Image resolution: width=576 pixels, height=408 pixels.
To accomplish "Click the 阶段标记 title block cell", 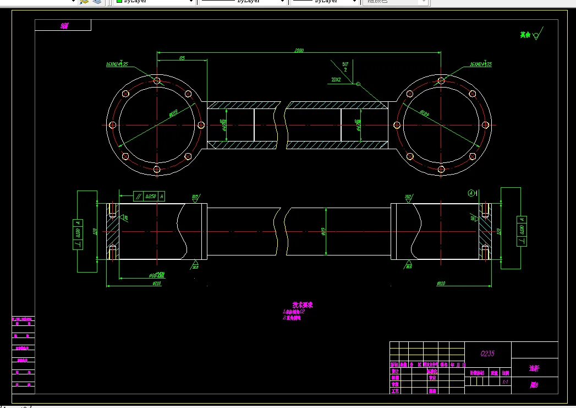I will pos(477,373).
